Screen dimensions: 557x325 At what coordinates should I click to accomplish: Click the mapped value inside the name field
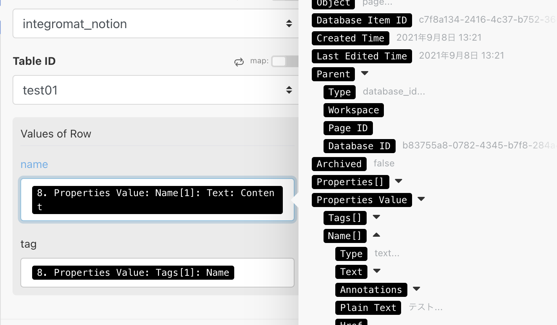pos(157,200)
